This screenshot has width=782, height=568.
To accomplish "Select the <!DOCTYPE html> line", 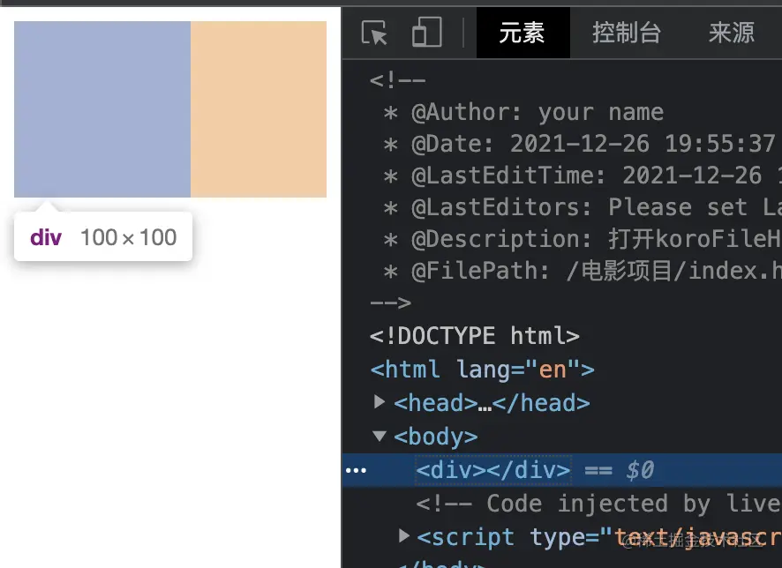I will 474,336.
